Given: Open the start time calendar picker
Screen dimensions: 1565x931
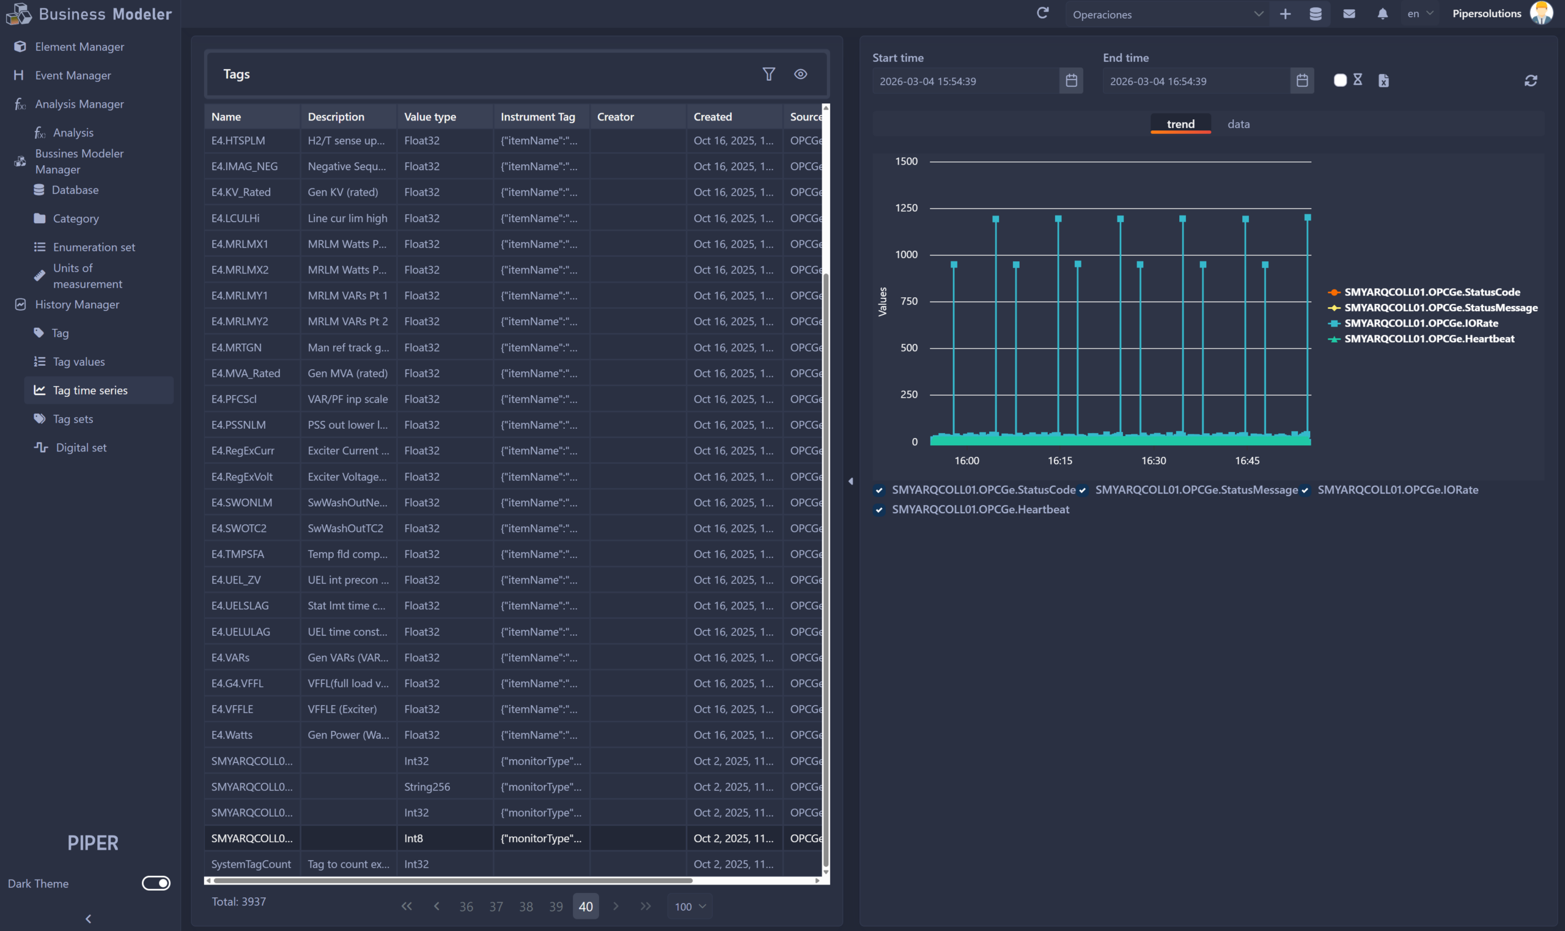Looking at the screenshot, I should (x=1071, y=81).
